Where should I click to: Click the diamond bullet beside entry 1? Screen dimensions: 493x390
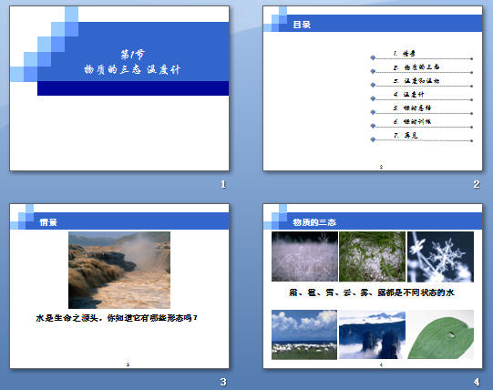pos(373,57)
